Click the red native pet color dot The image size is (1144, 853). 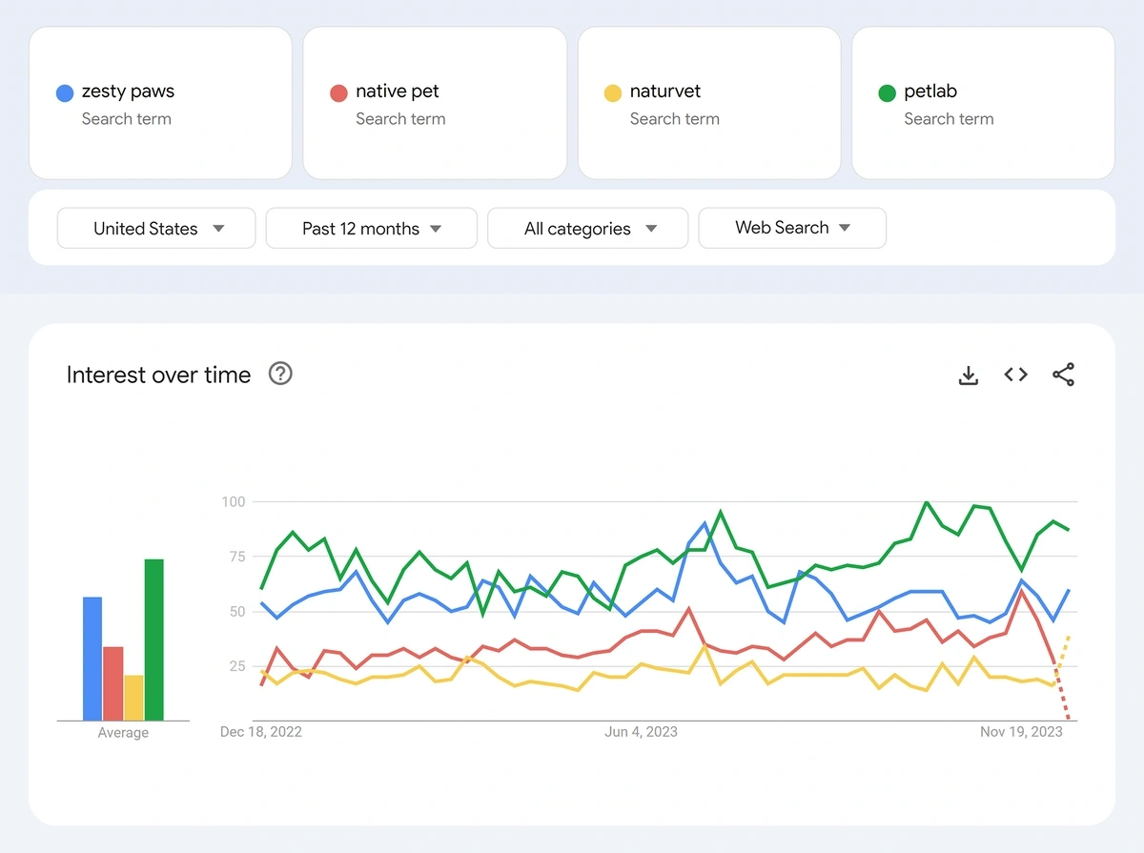pyautogui.click(x=338, y=93)
